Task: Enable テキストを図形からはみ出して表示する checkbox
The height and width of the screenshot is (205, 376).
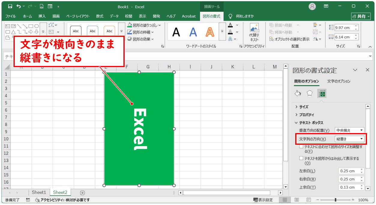Action: click(301, 158)
